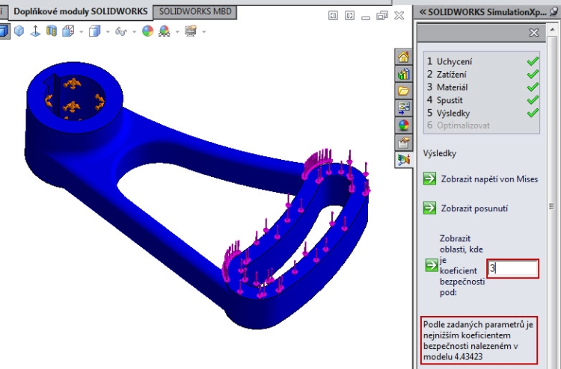
Task: Click the wizard panel scrollbar grip
Action: (x=552, y=206)
